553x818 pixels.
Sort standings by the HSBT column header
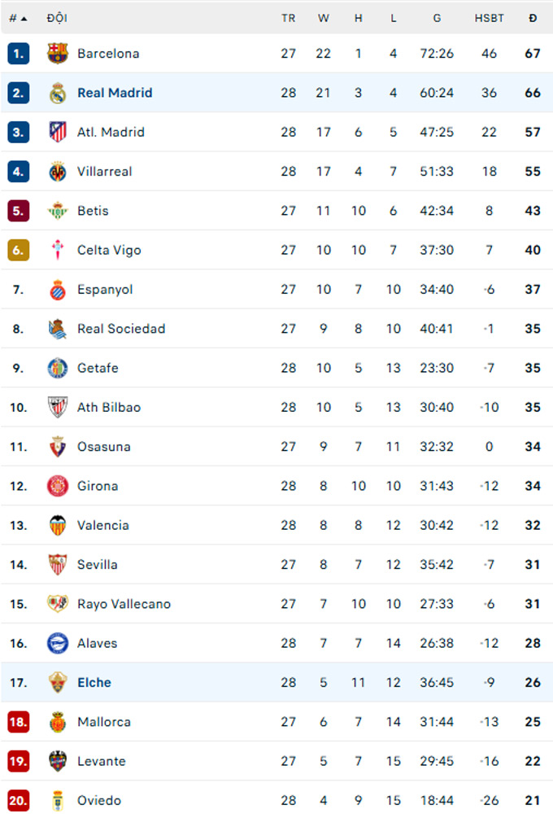pos(489,18)
